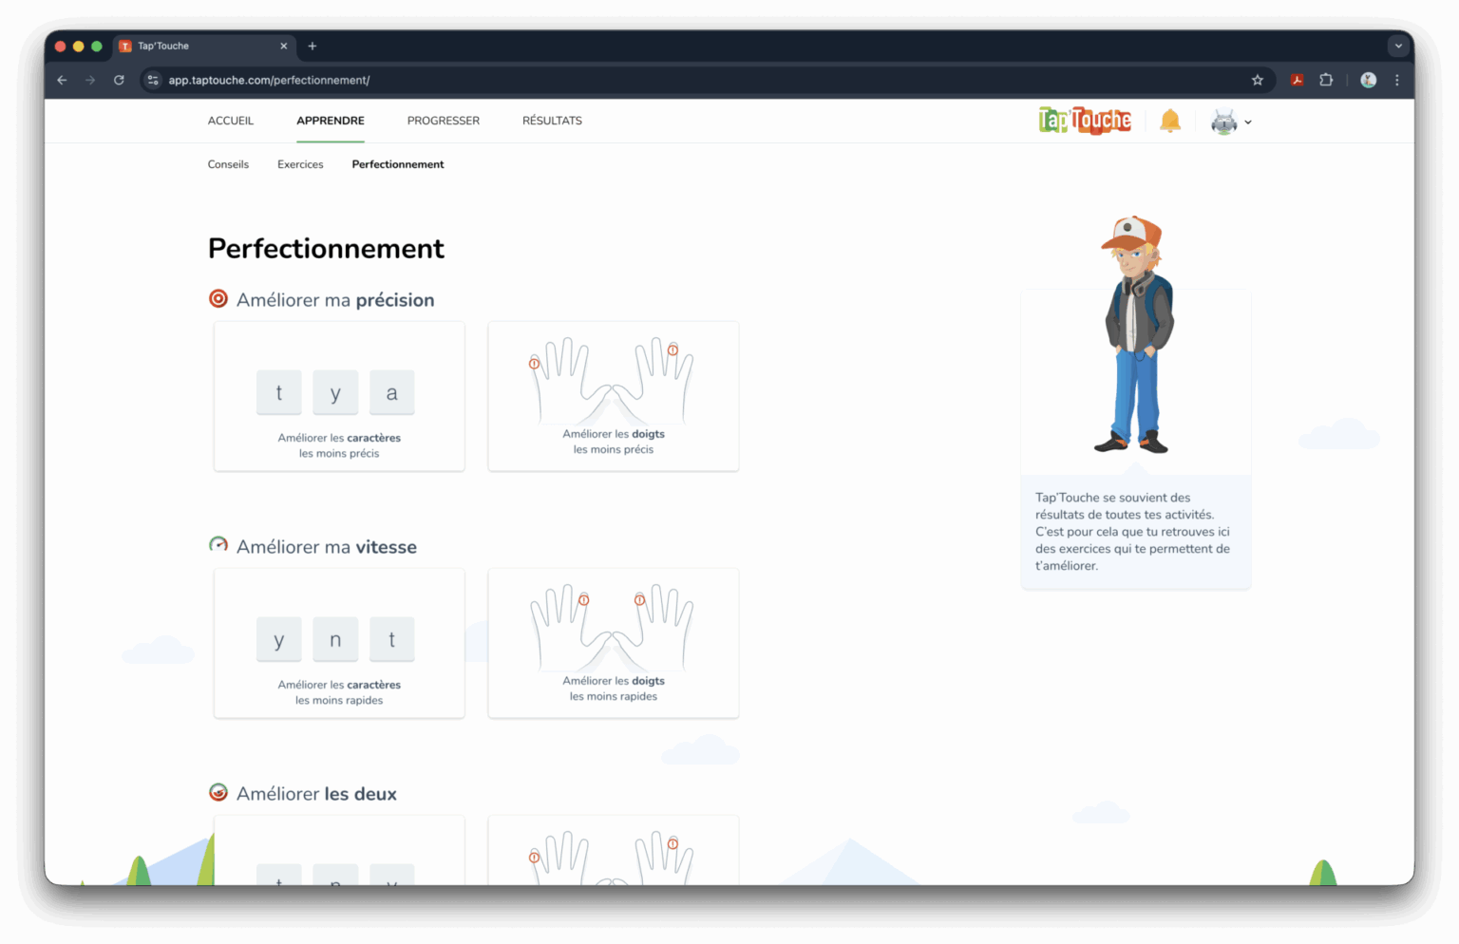1459x944 pixels.
Task: Start the least precise characters exercise
Action: coord(339,396)
